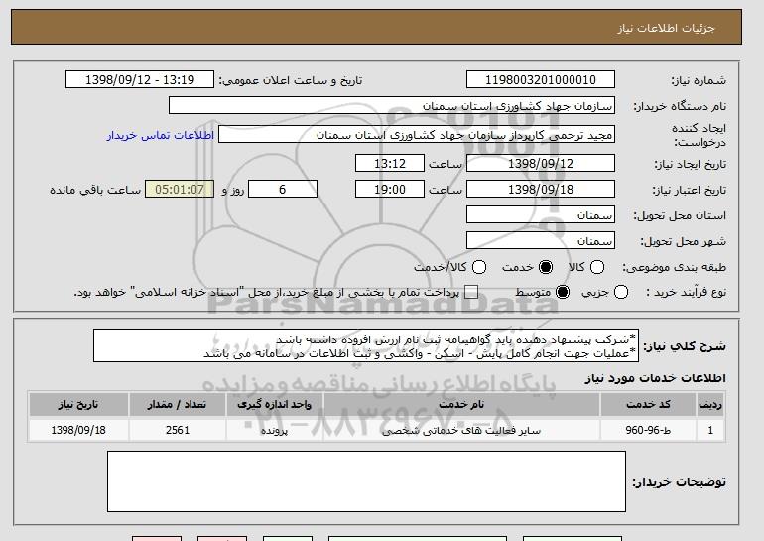Choose the متوسط purchase process option

(563, 293)
